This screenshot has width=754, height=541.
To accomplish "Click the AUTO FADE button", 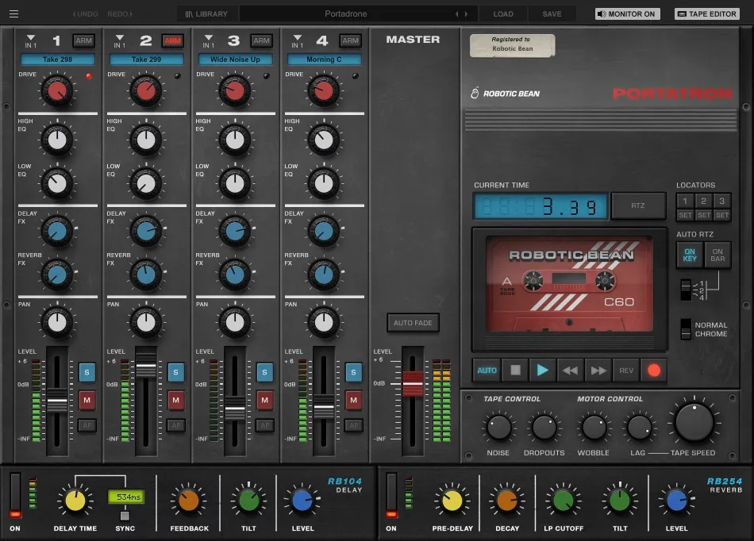I will (413, 323).
